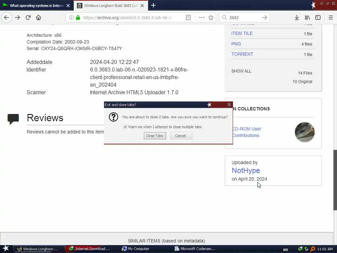This screenshot has height=253, width=337.
Task: Click the search magnifier icon
Action: [224, 17]
